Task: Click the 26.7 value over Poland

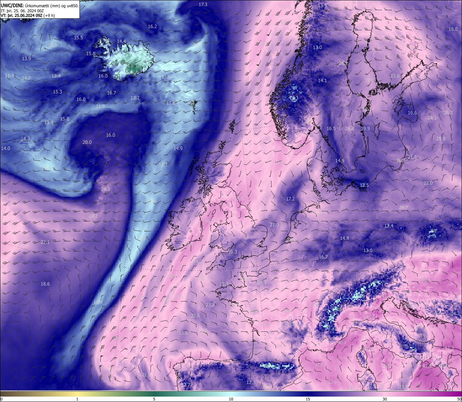Action: click(x=403, y=207)
